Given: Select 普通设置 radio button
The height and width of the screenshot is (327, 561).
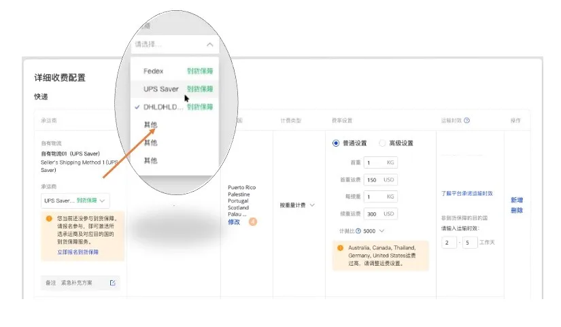Looking at the screenshot, I should pyautogui.click(x=336, y=143).
